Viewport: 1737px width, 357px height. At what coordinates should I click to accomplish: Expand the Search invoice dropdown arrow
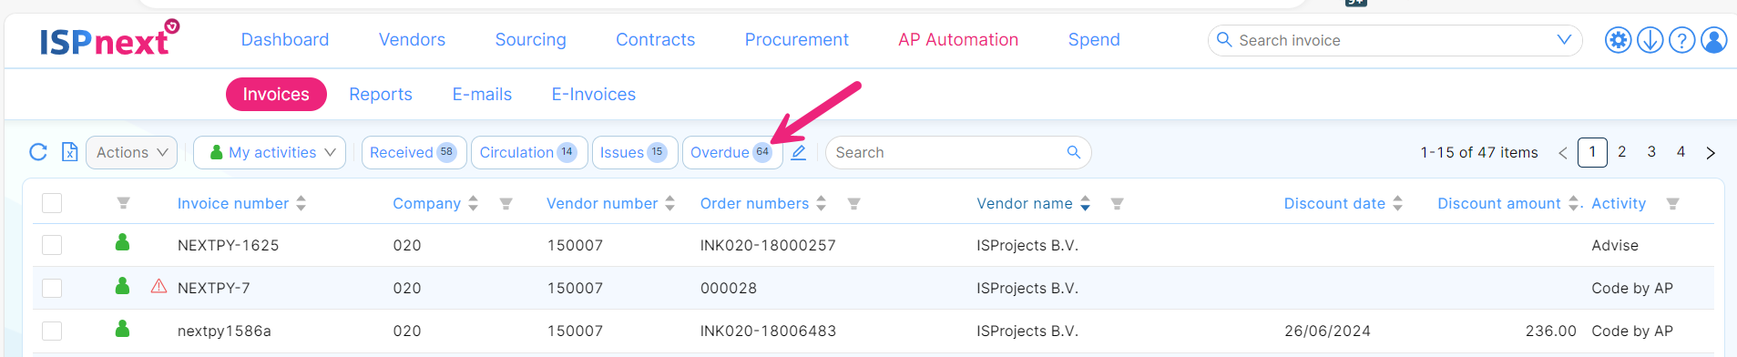coord(1564,40)
